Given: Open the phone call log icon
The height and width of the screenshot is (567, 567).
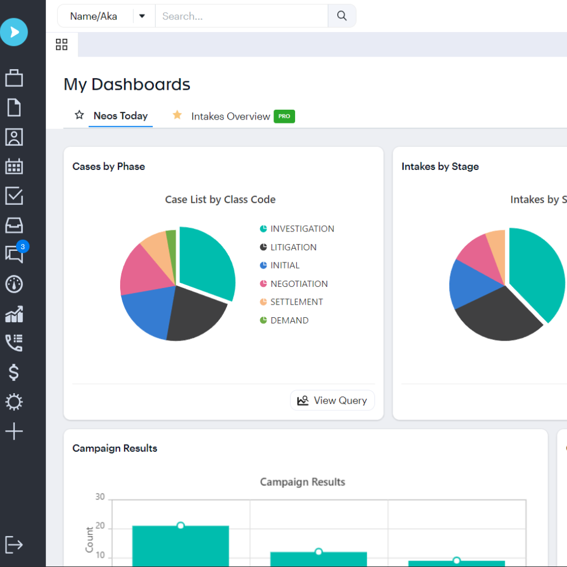Looking at the screenshot, I should coord(14,343).
